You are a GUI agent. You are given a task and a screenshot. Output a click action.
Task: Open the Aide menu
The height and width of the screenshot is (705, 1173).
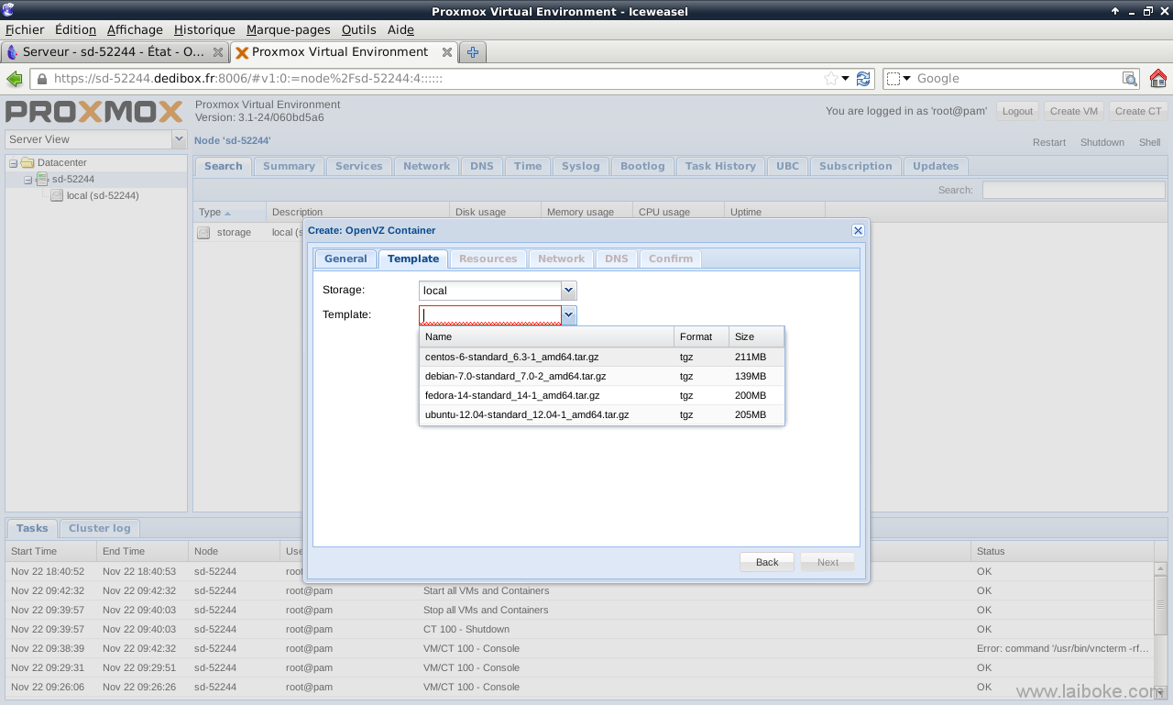[400, 30]
